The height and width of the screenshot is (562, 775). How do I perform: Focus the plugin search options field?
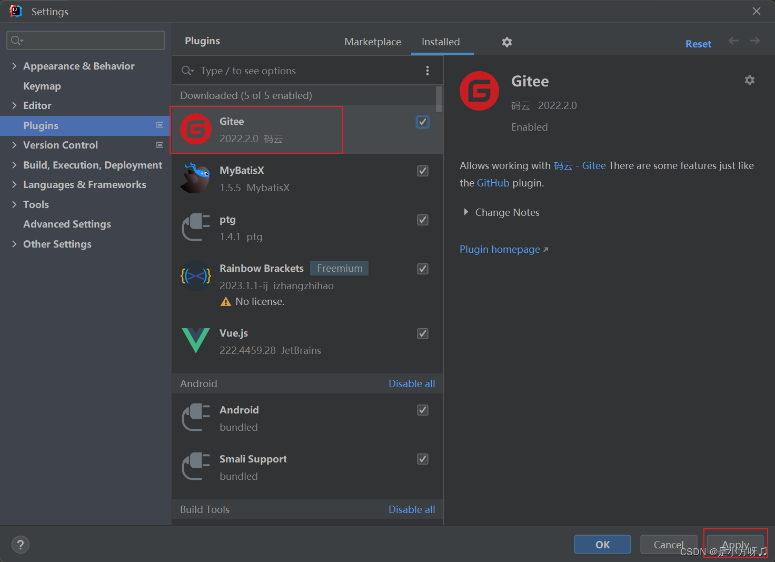coord(307,71)
